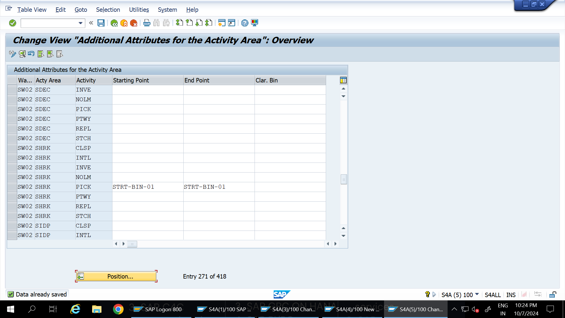Select the row marker for SIDP CLSP
The width and height of the screenshot is (565, 318).
tap(12, 226)
